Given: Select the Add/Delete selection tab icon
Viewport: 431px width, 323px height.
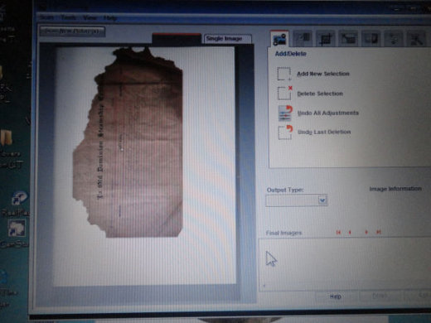Looking at the screenshot, I should click(x=279, y=40).
